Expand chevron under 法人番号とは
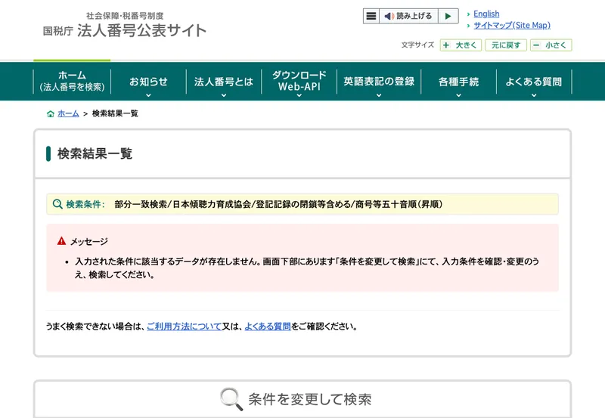605x418 pixels. click(x=224, y=95)
